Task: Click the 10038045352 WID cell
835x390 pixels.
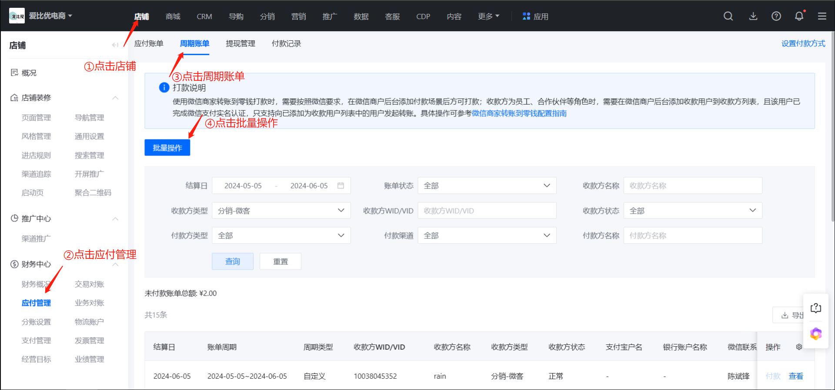Action: tap(375, 376)
